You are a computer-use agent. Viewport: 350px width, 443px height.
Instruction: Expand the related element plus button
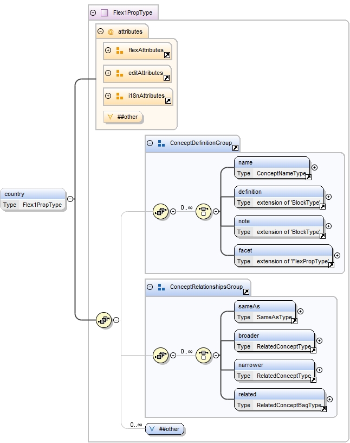pyautogui.click(x=330, y=399)
